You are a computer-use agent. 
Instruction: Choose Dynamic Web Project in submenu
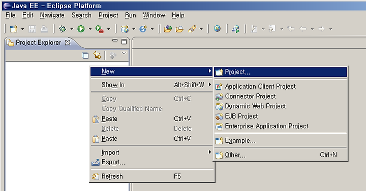(281, 106)
